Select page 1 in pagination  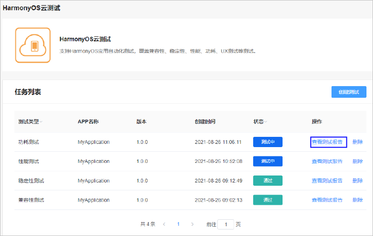coord(178,224)
